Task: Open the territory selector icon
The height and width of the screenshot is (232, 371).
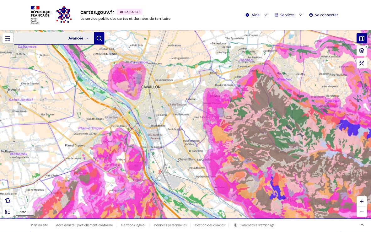Action: point(8,201)
